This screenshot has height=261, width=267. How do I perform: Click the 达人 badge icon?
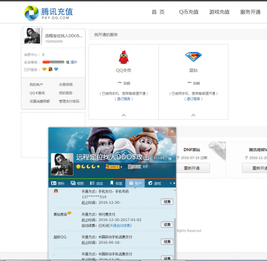(135, 167)
